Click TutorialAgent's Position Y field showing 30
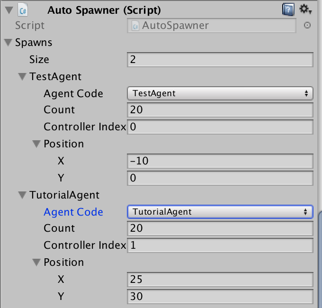 [x=220, y=297]
